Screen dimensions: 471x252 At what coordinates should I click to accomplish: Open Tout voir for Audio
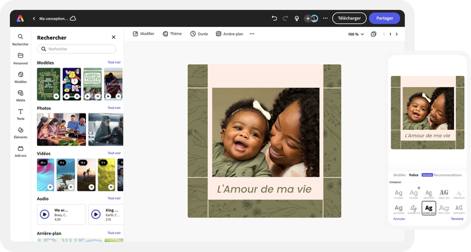pyautogui.click(x=114, y=198)
